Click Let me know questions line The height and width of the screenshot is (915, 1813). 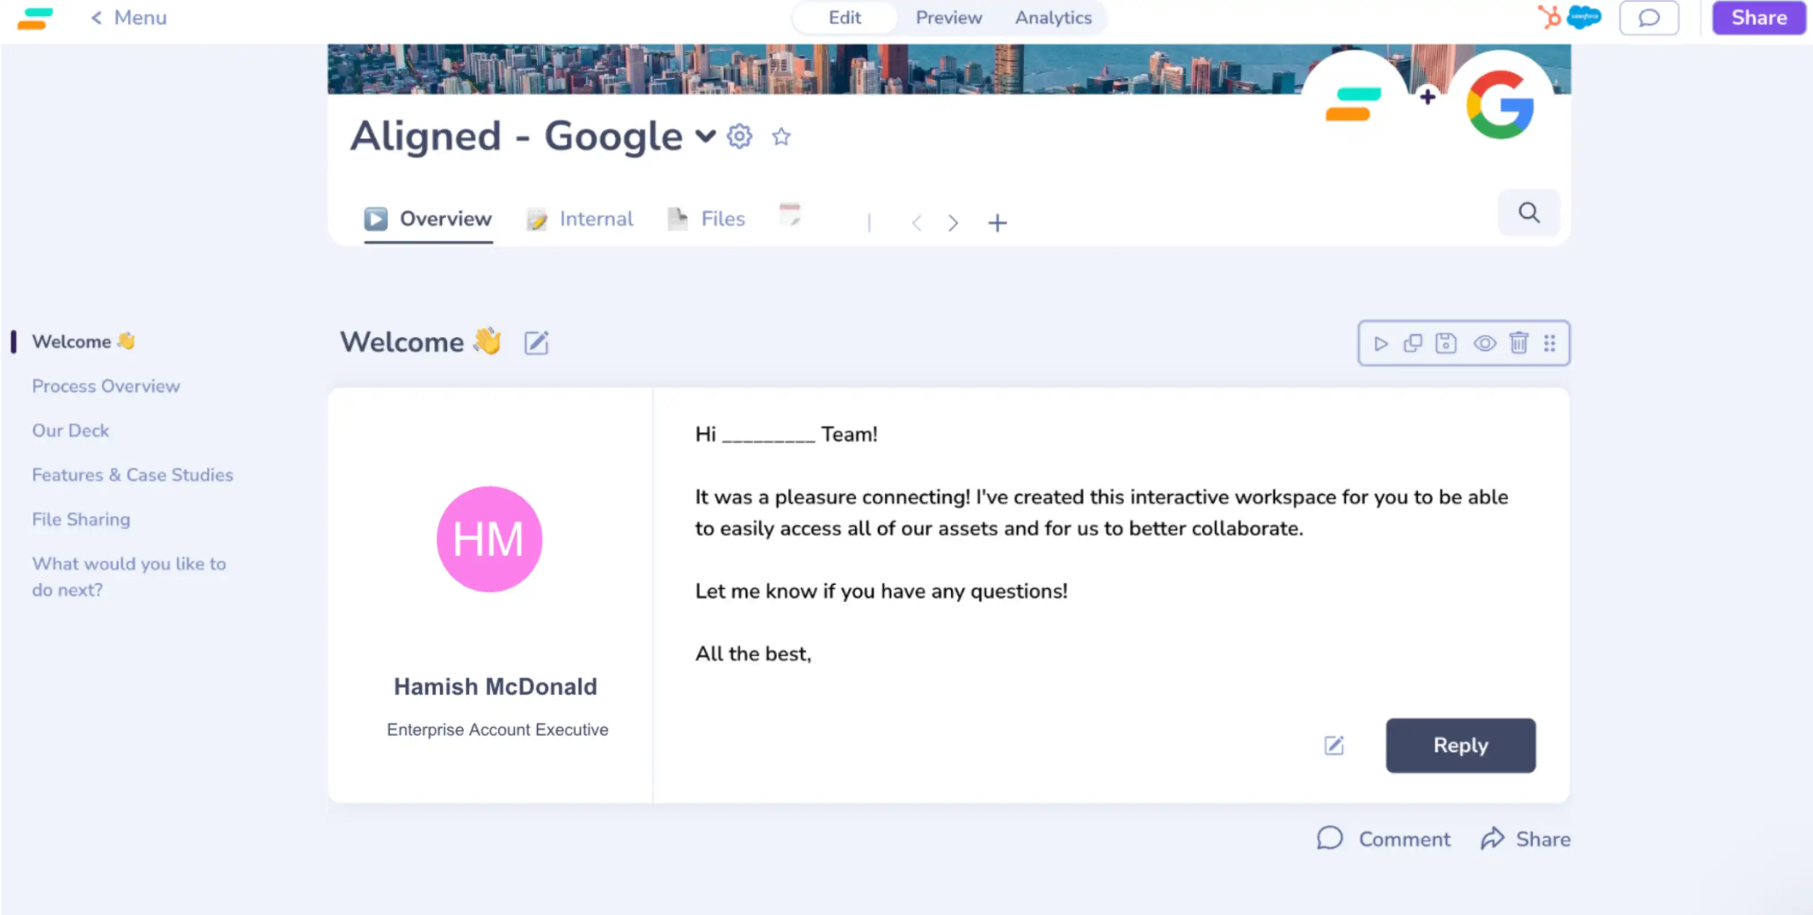(x=881, y=591)
